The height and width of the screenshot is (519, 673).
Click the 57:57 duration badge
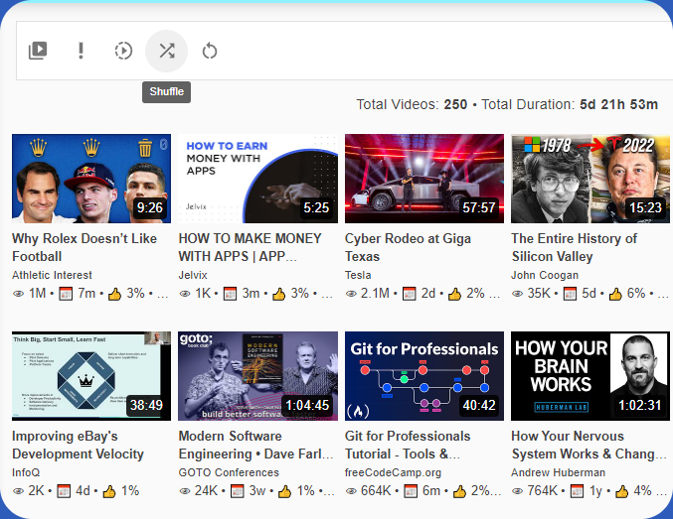coord(479,207)
